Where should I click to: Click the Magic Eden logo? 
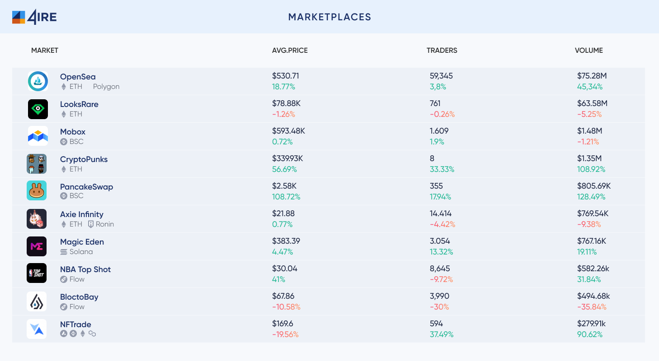coord(37,246)
